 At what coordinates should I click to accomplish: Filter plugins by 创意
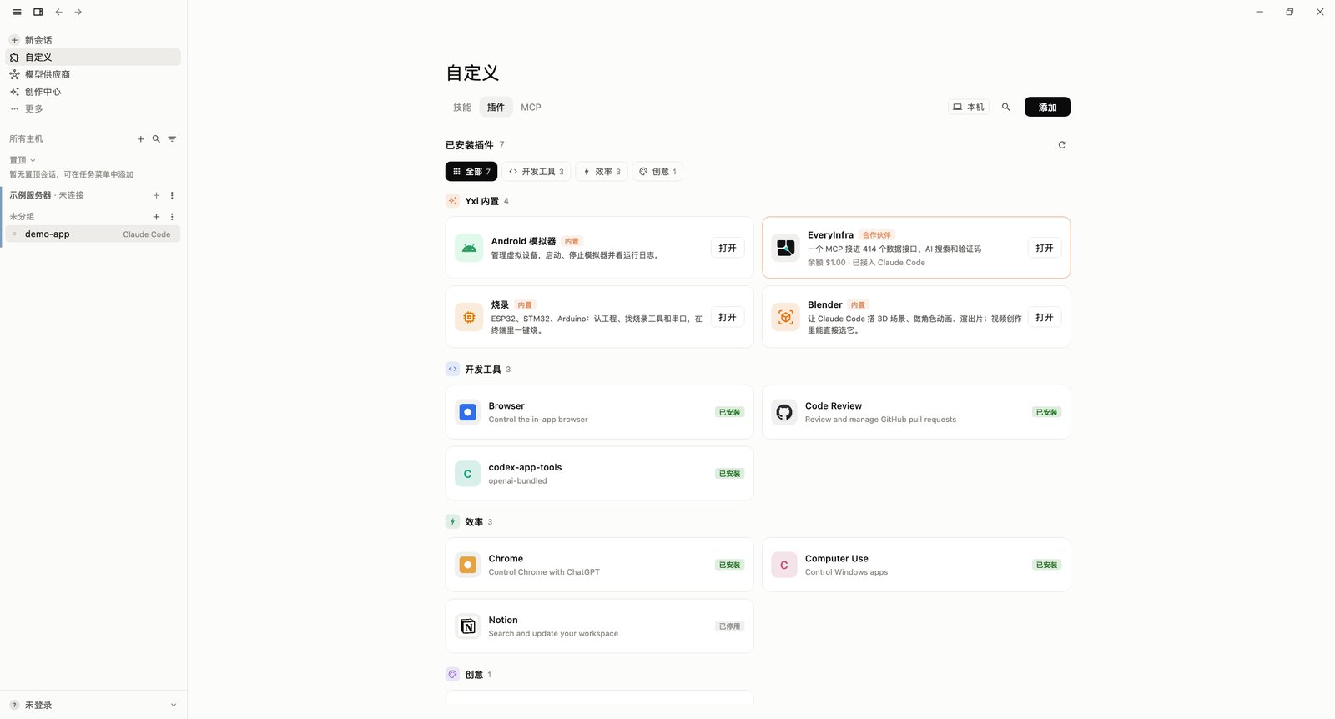[x=657, y=172]
